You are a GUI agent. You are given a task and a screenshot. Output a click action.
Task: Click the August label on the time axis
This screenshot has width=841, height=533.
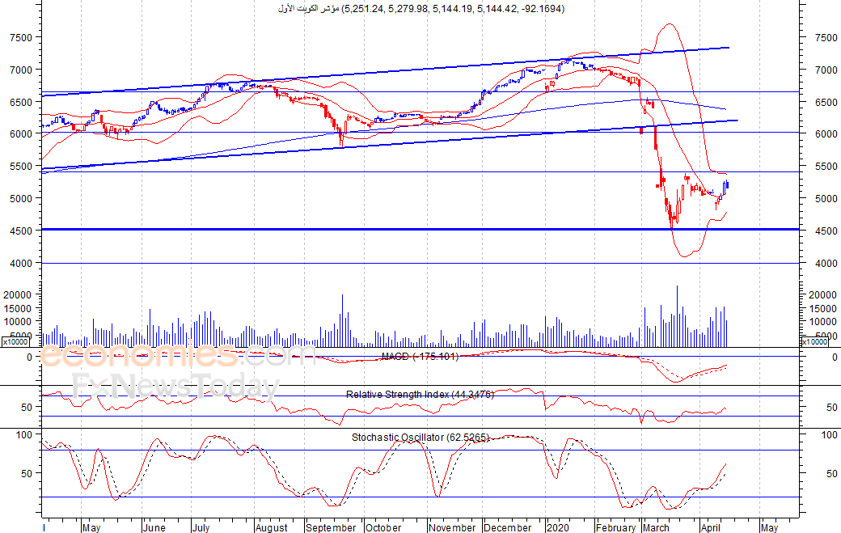pos(272,527)
